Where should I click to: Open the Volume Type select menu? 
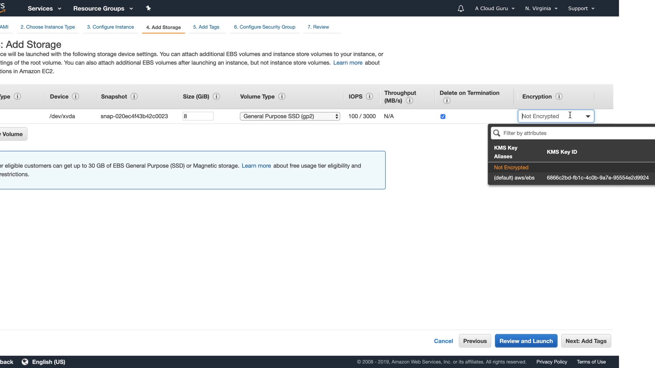point(290,116)
